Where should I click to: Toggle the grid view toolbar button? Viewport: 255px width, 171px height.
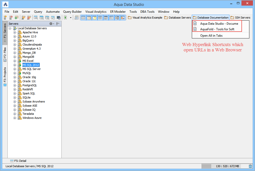pyautogui.click(x=100, y=18)
